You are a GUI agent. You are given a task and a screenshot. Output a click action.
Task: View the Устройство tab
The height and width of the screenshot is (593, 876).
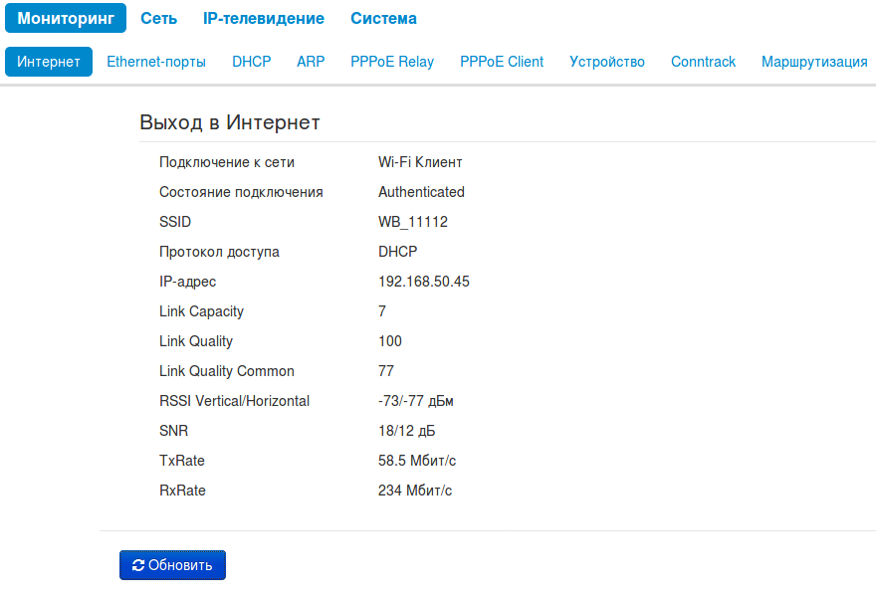607,62
